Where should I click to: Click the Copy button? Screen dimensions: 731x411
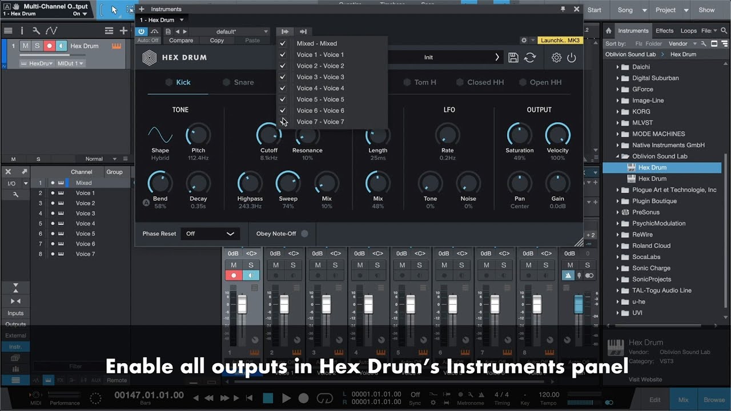click(217, 41)
